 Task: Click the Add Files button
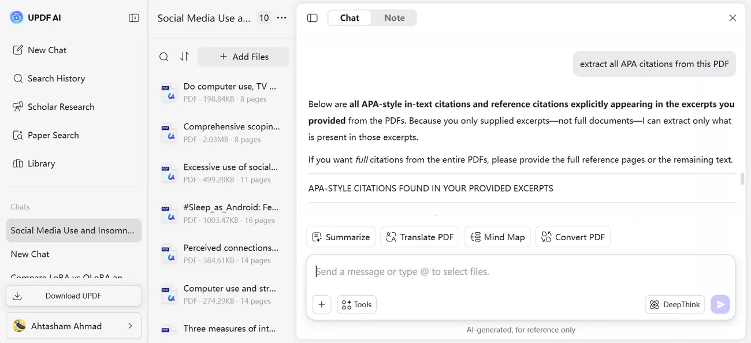[x=243, y=57]
